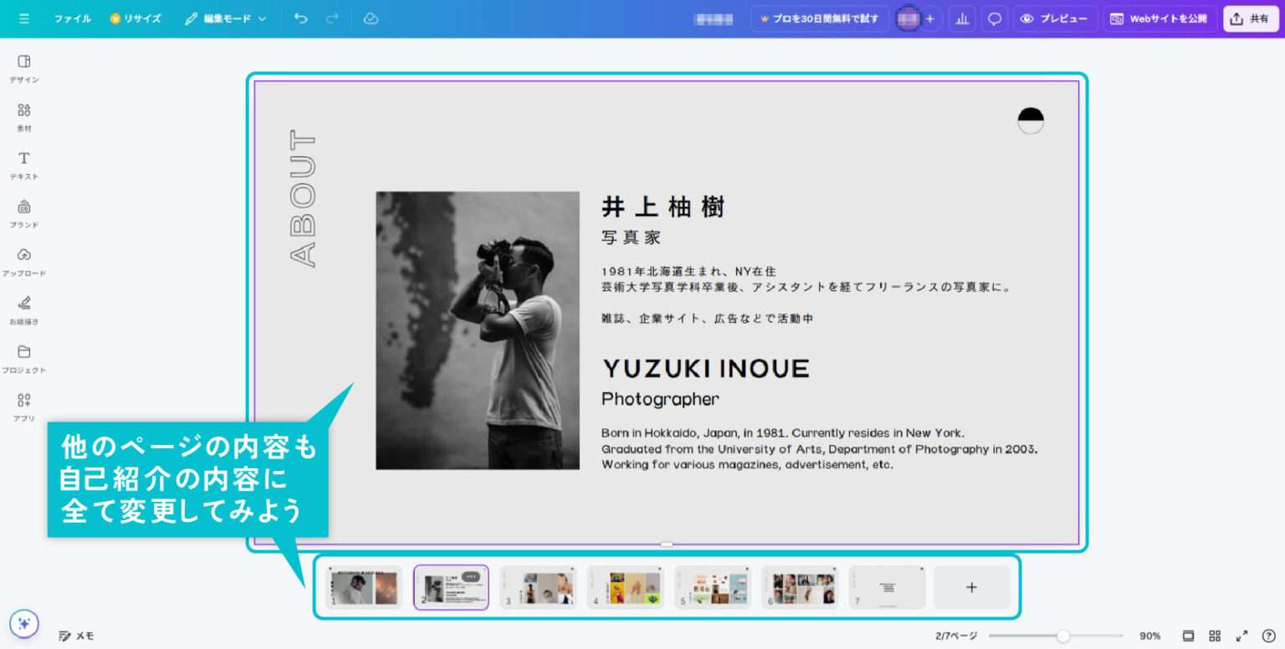Select the お絵描き drawing tool
This screenshot has height=649, width=1285.
coord(24,309)
